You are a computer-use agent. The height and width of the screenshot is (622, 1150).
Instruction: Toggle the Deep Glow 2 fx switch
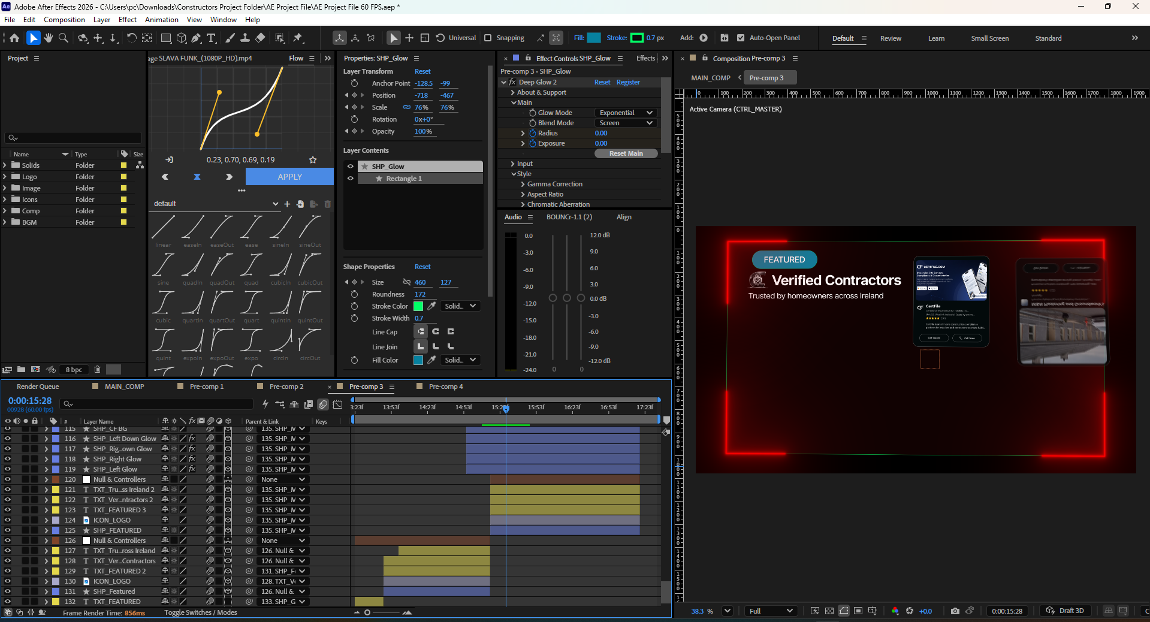pos(512,82)
